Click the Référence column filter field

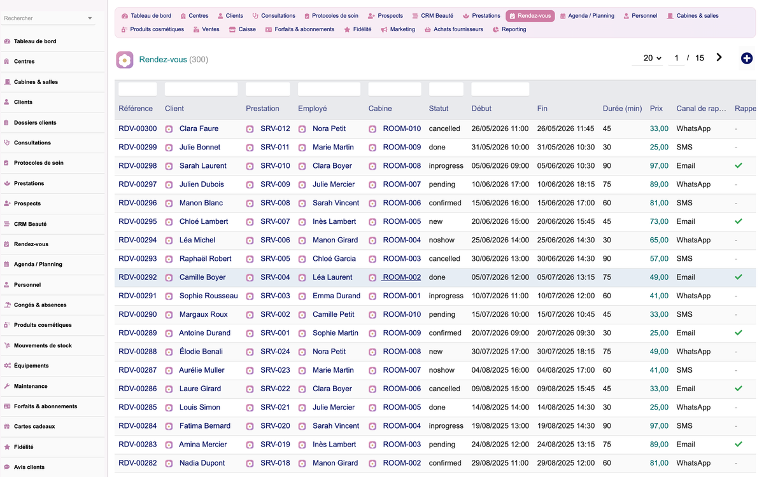pos(138,89)
